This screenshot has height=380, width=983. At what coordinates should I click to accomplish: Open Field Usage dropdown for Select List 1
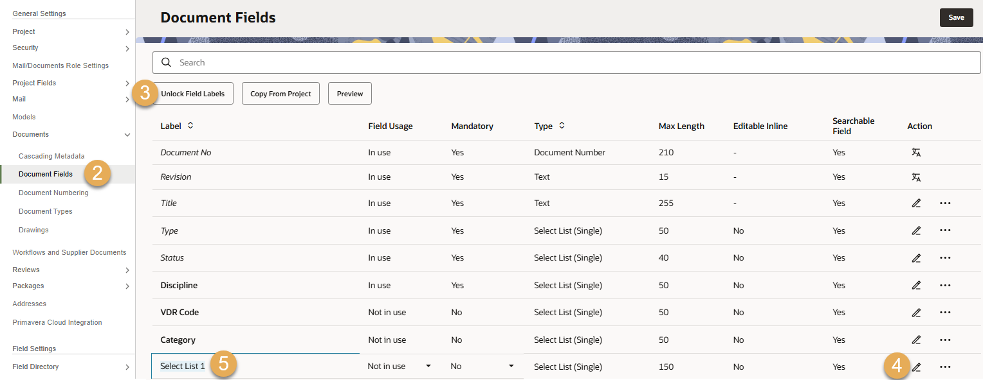428,367
